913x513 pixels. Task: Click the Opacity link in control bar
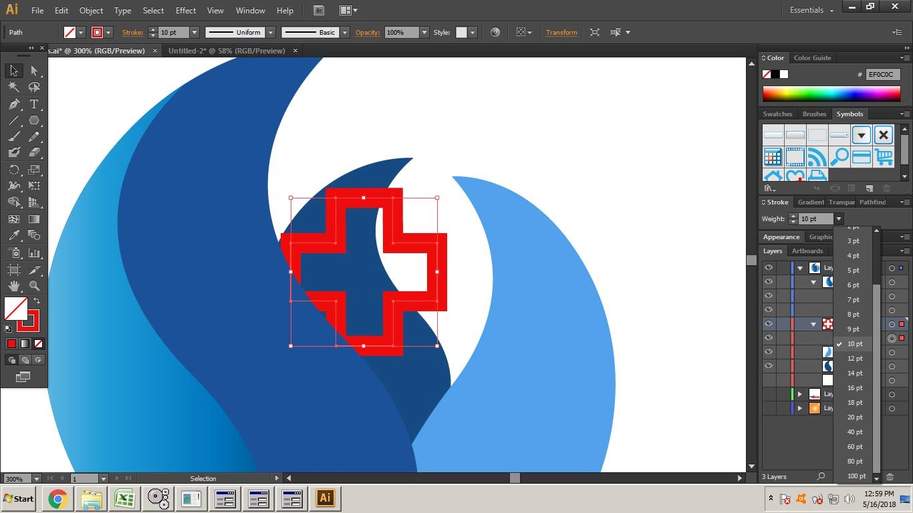[368, 32]
